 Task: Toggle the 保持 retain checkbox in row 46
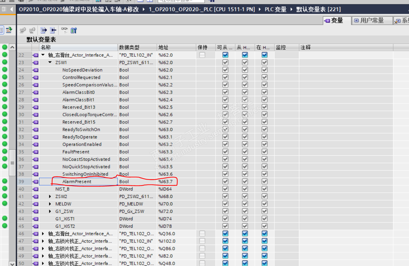203,234
